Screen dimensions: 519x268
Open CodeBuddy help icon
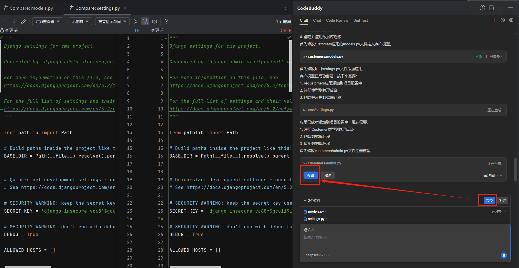482,8
